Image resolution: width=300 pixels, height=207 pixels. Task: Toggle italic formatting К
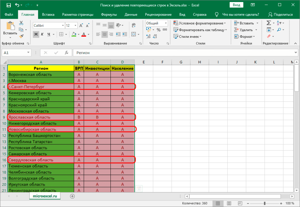tap(42, 34)
